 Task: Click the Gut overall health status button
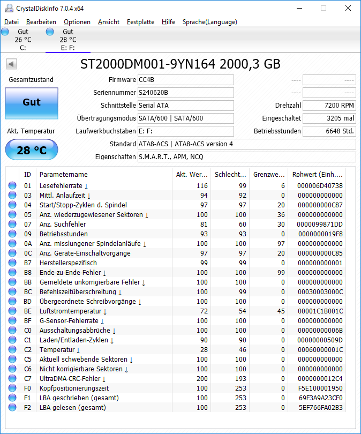32,103
